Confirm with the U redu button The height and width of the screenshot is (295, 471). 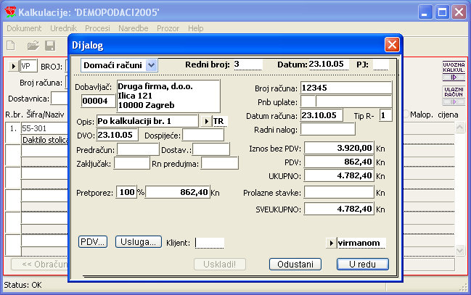[x=363, y=264]
